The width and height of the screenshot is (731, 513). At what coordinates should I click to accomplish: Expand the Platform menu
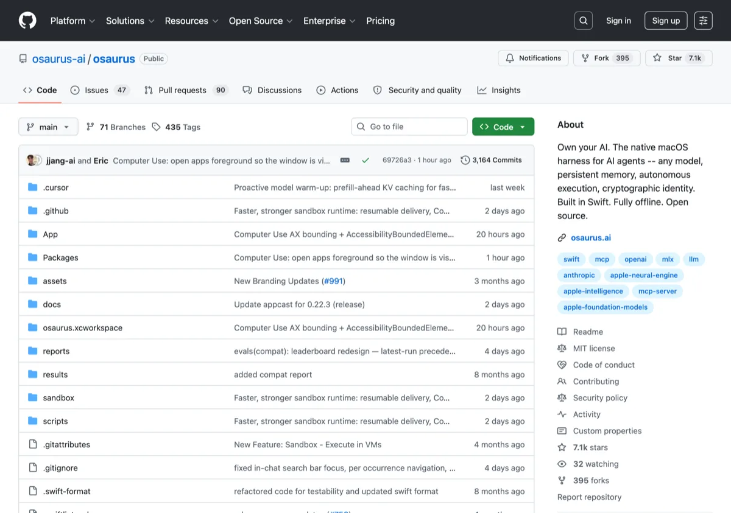[x=72, y=21]
